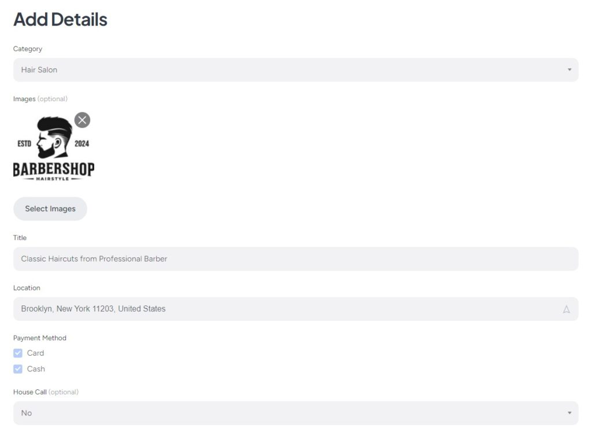This screenshot has height=435, width=592.
Task: Click the Add Details page heading
Action: pos(60,19)
